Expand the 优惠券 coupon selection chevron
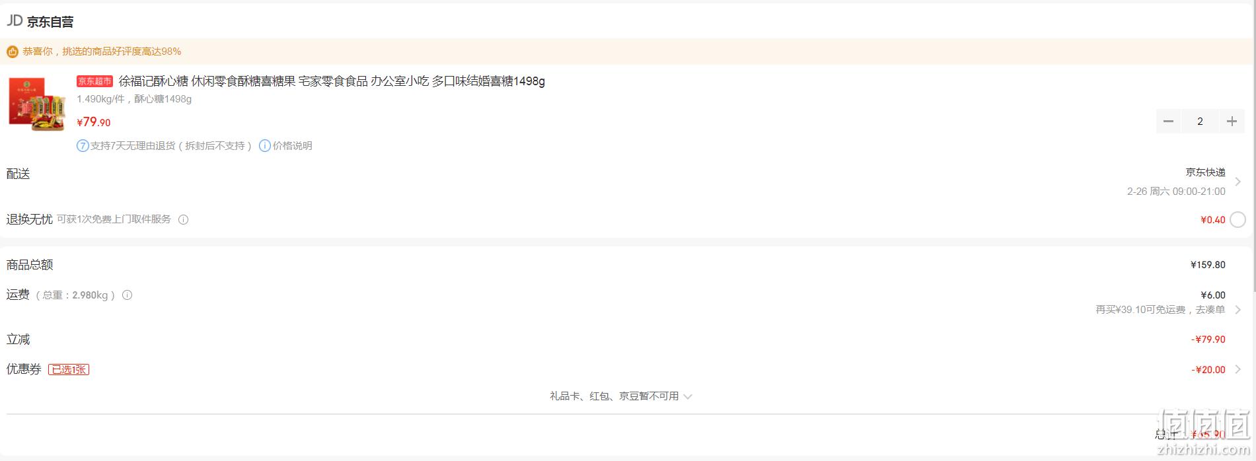 (1238, 370)
